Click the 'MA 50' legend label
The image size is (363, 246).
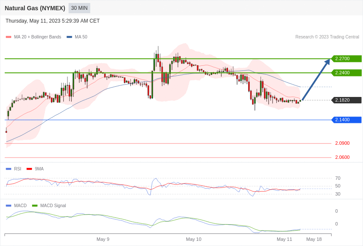(81, 37)
